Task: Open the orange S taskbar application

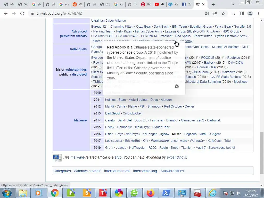Action: 87,193
